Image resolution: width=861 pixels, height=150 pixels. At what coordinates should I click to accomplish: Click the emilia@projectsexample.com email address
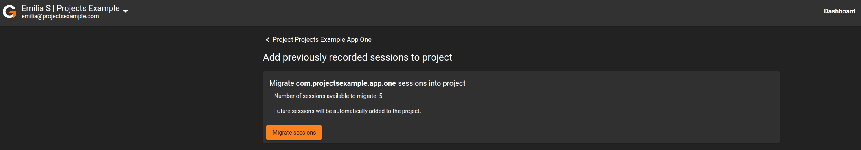pos(60,17)
